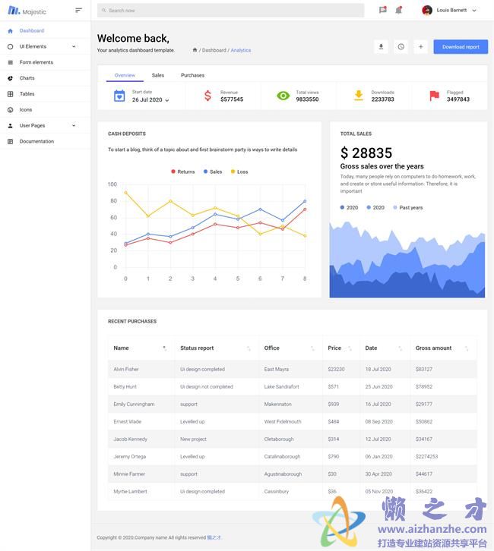Open the messages icon in header
Image resolution: width=494 pixels, height=551 pixels.
click(x=382, y=11)
